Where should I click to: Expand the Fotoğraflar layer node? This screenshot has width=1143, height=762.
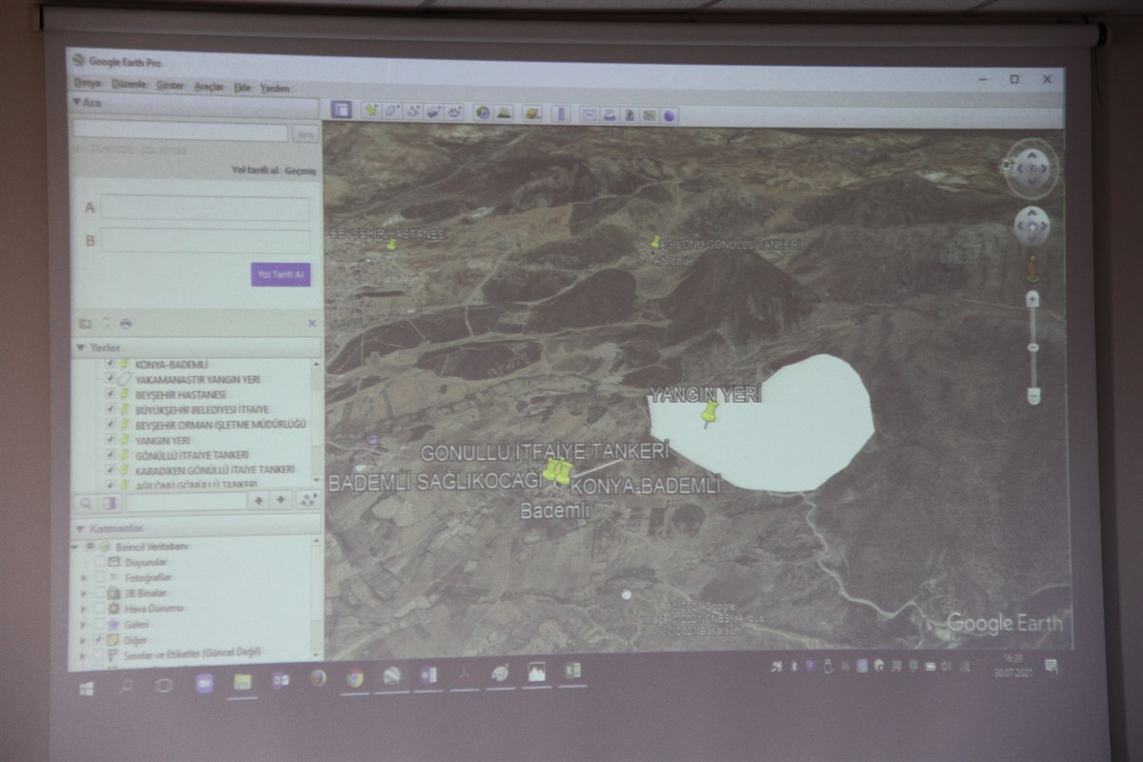[x=85, y=577]
